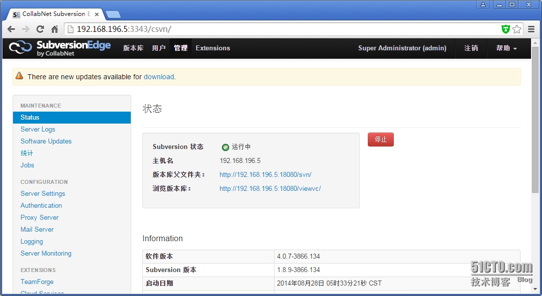This screenshot has width=542, height=296.
Task: Open the svn repository parent folder URL
Action: click(266, 174)
